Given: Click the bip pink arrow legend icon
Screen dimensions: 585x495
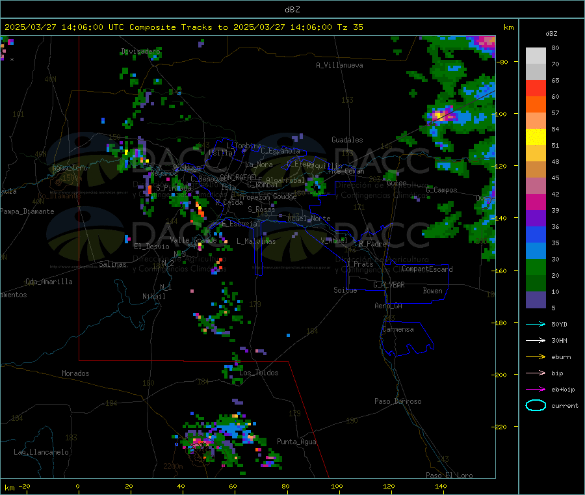Looking at the screenshot, I should point(536,373).
